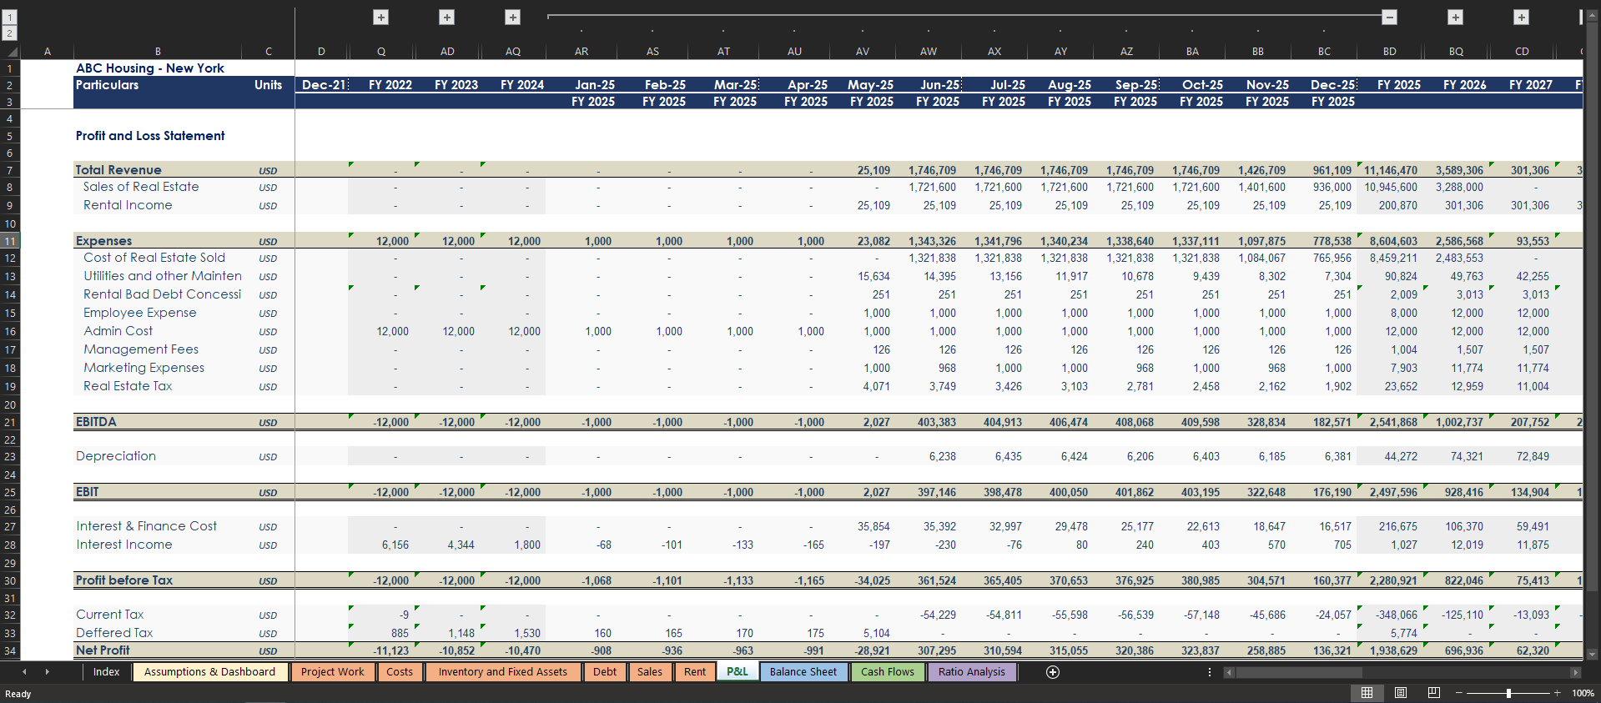Switch to Page Break Preview
Screen dimensions: 1601x703
coord(1433,693)
